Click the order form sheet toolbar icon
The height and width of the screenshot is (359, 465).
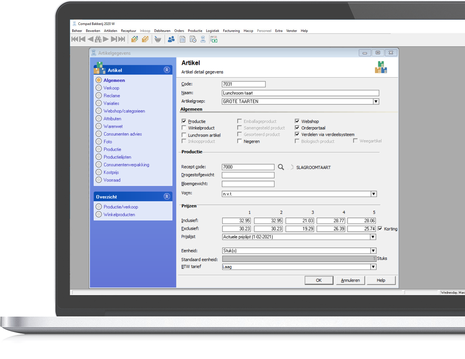183,39
